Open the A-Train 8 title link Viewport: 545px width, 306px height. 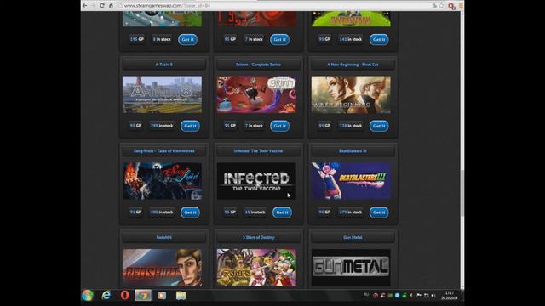[164, 65]
